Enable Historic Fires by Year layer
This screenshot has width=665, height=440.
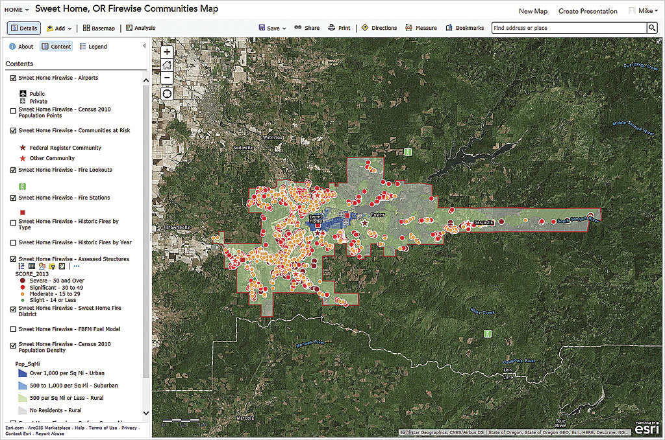click(13, 243)
